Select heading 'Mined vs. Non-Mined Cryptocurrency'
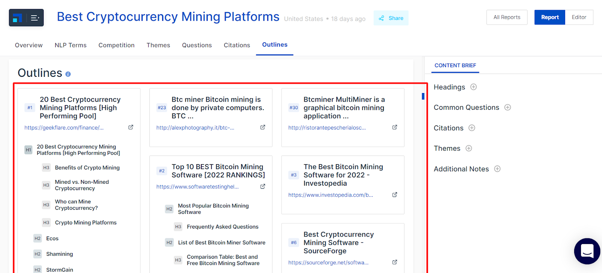The image size is (602, 273). (82, 185)
